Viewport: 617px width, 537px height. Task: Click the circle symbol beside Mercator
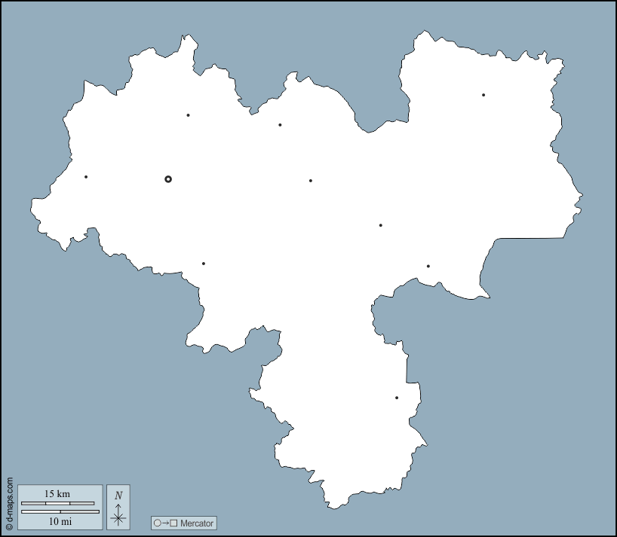(157, 523)
